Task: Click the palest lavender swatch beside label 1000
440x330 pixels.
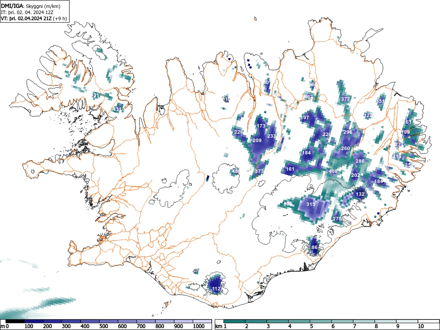Action: click(x=202, y=321)
